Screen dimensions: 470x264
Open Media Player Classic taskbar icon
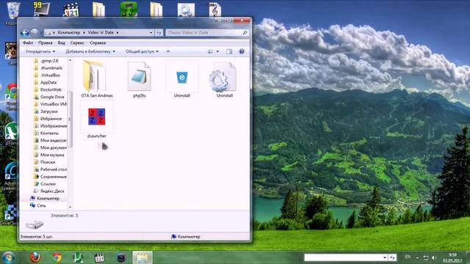[100, 257]
